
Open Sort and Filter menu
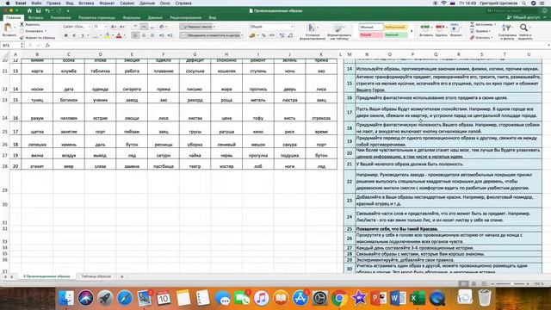507,32
